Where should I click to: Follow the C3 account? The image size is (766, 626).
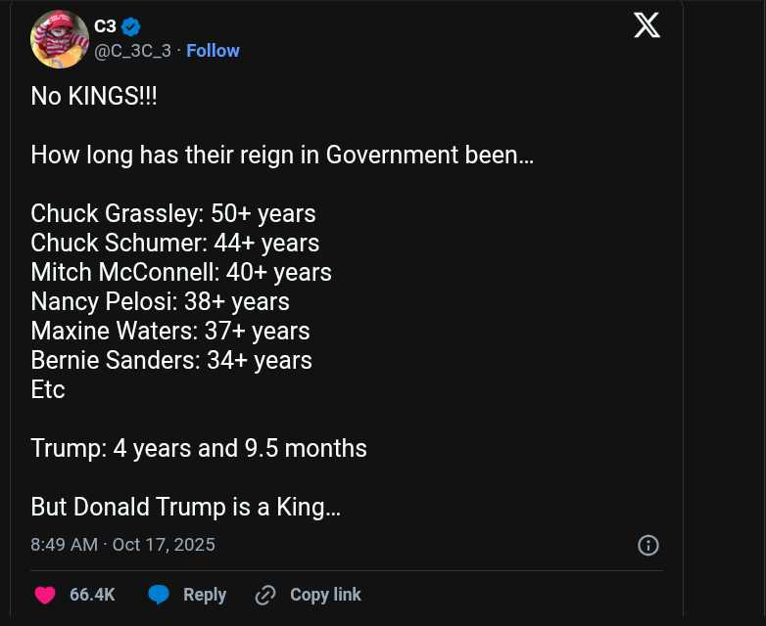[x=213, y=51]
